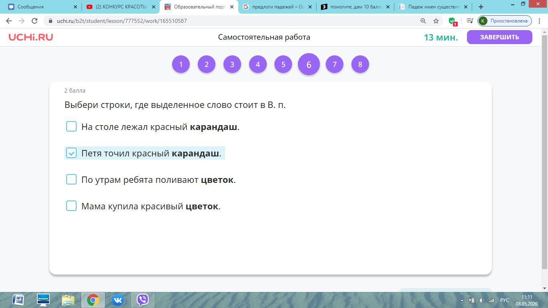
Task: Open the media control playlist icon
Action: click(x=470, y=21)
